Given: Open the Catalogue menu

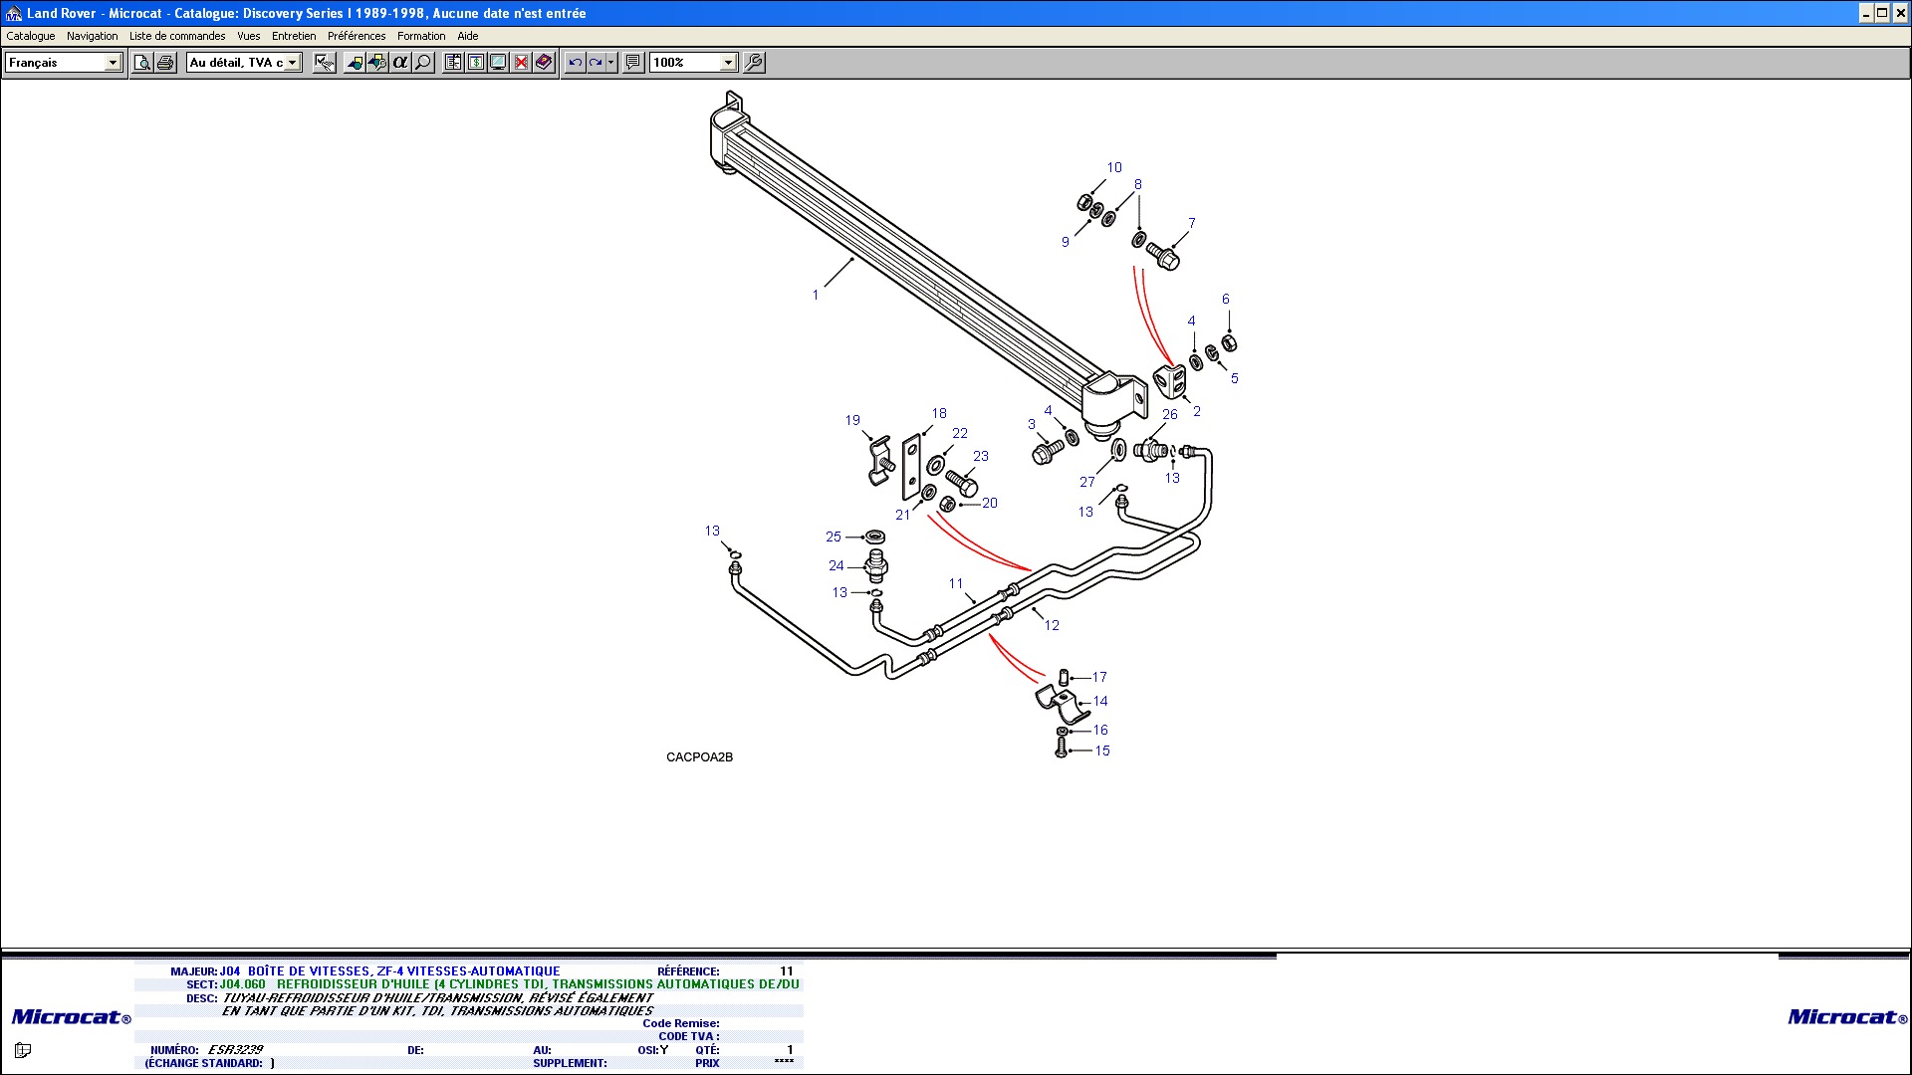Looking at the screenshot, I should 31,36.
